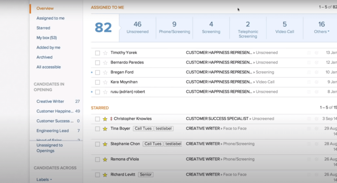
Task: Unstar Tina Boyer via yellow star
Action: click(105, 129)
